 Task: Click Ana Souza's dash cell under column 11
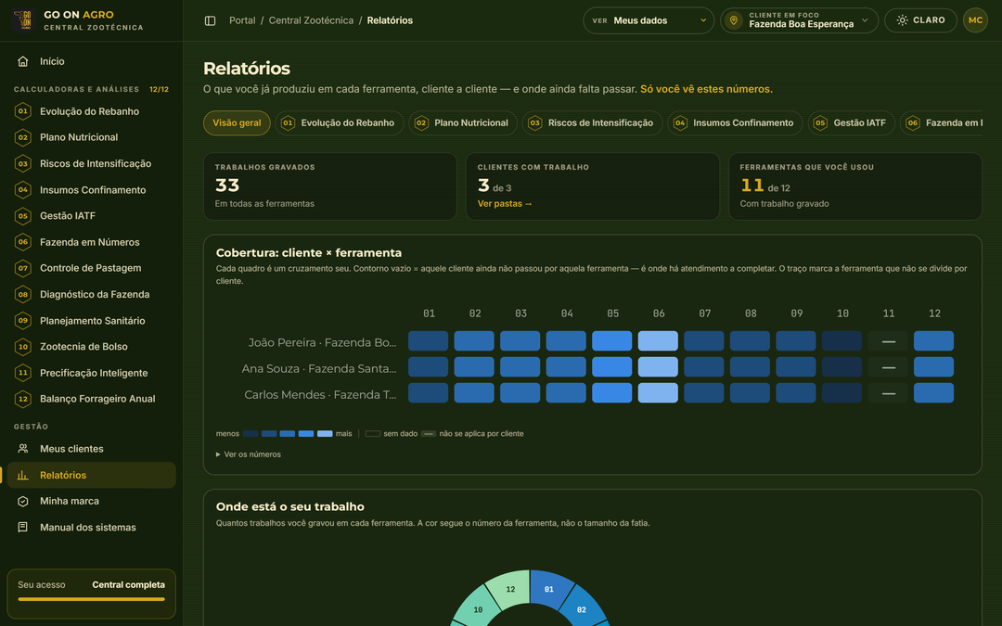pyautogui.click(x=888, y=367)
